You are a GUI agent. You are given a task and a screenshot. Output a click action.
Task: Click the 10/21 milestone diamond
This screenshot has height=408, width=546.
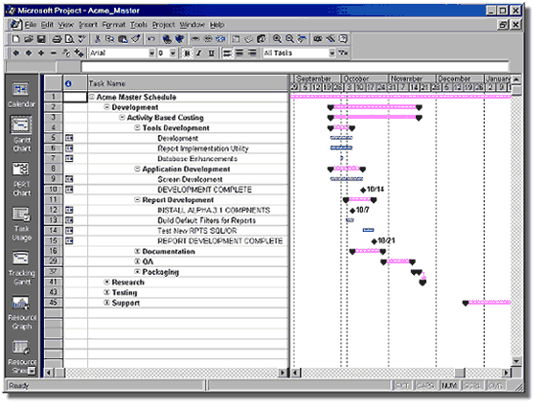(374, 241)
